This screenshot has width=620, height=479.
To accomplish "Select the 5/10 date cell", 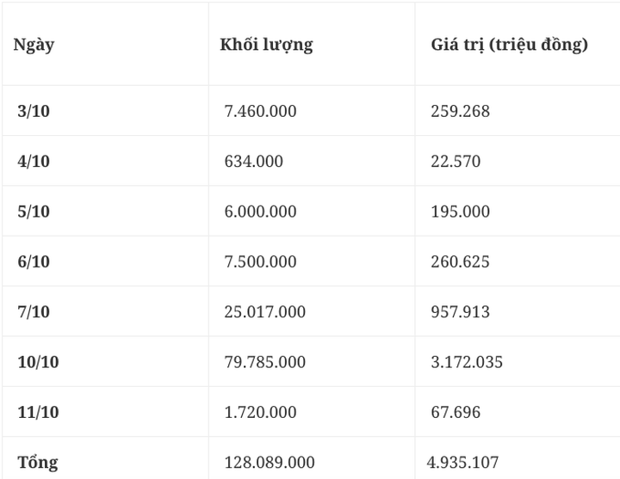I will 34,212.
